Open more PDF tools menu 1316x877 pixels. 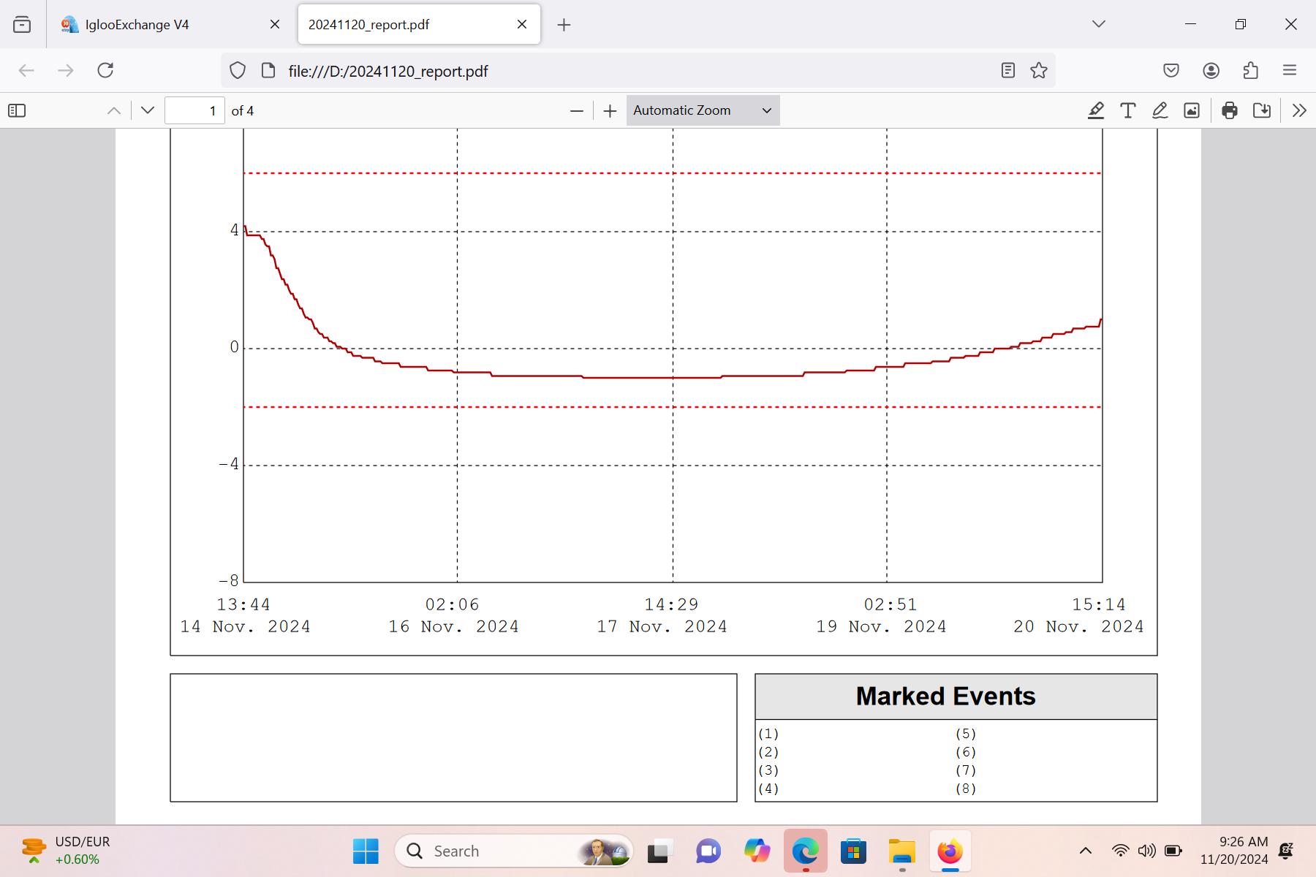click(x=1299, y=110)
